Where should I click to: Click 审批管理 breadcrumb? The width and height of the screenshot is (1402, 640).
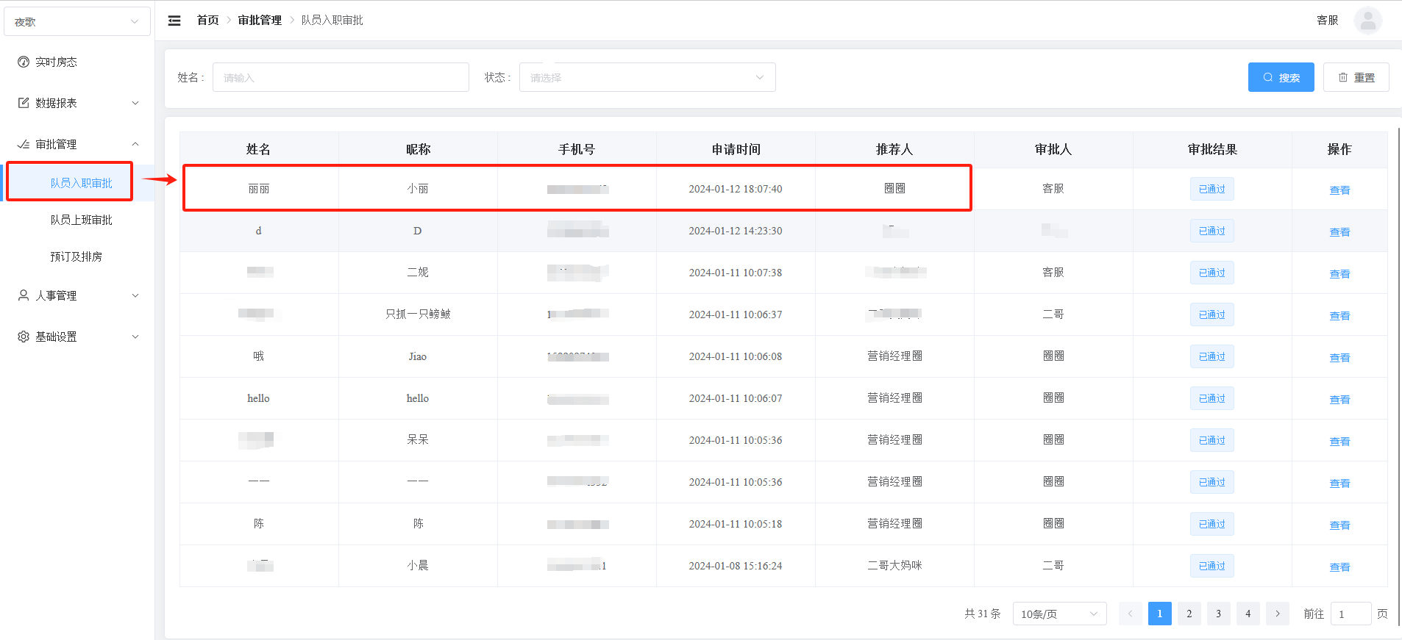pyautogui.click(x=260, y=21)
